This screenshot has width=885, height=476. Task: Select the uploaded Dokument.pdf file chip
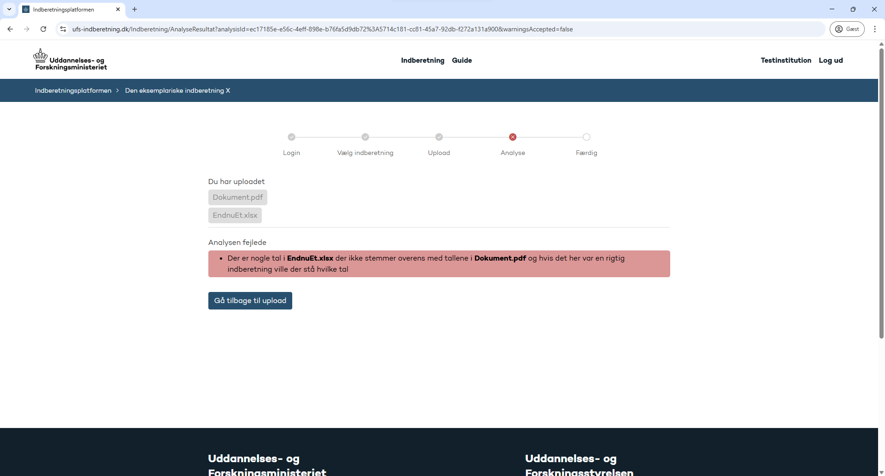pyautogui.click(x=238, y=197)
